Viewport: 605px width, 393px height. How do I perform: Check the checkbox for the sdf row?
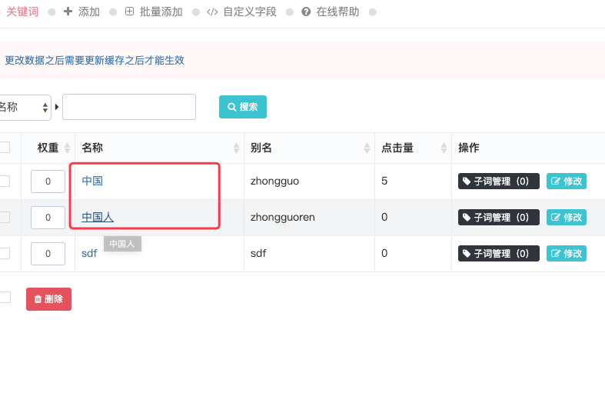[5, 253]
